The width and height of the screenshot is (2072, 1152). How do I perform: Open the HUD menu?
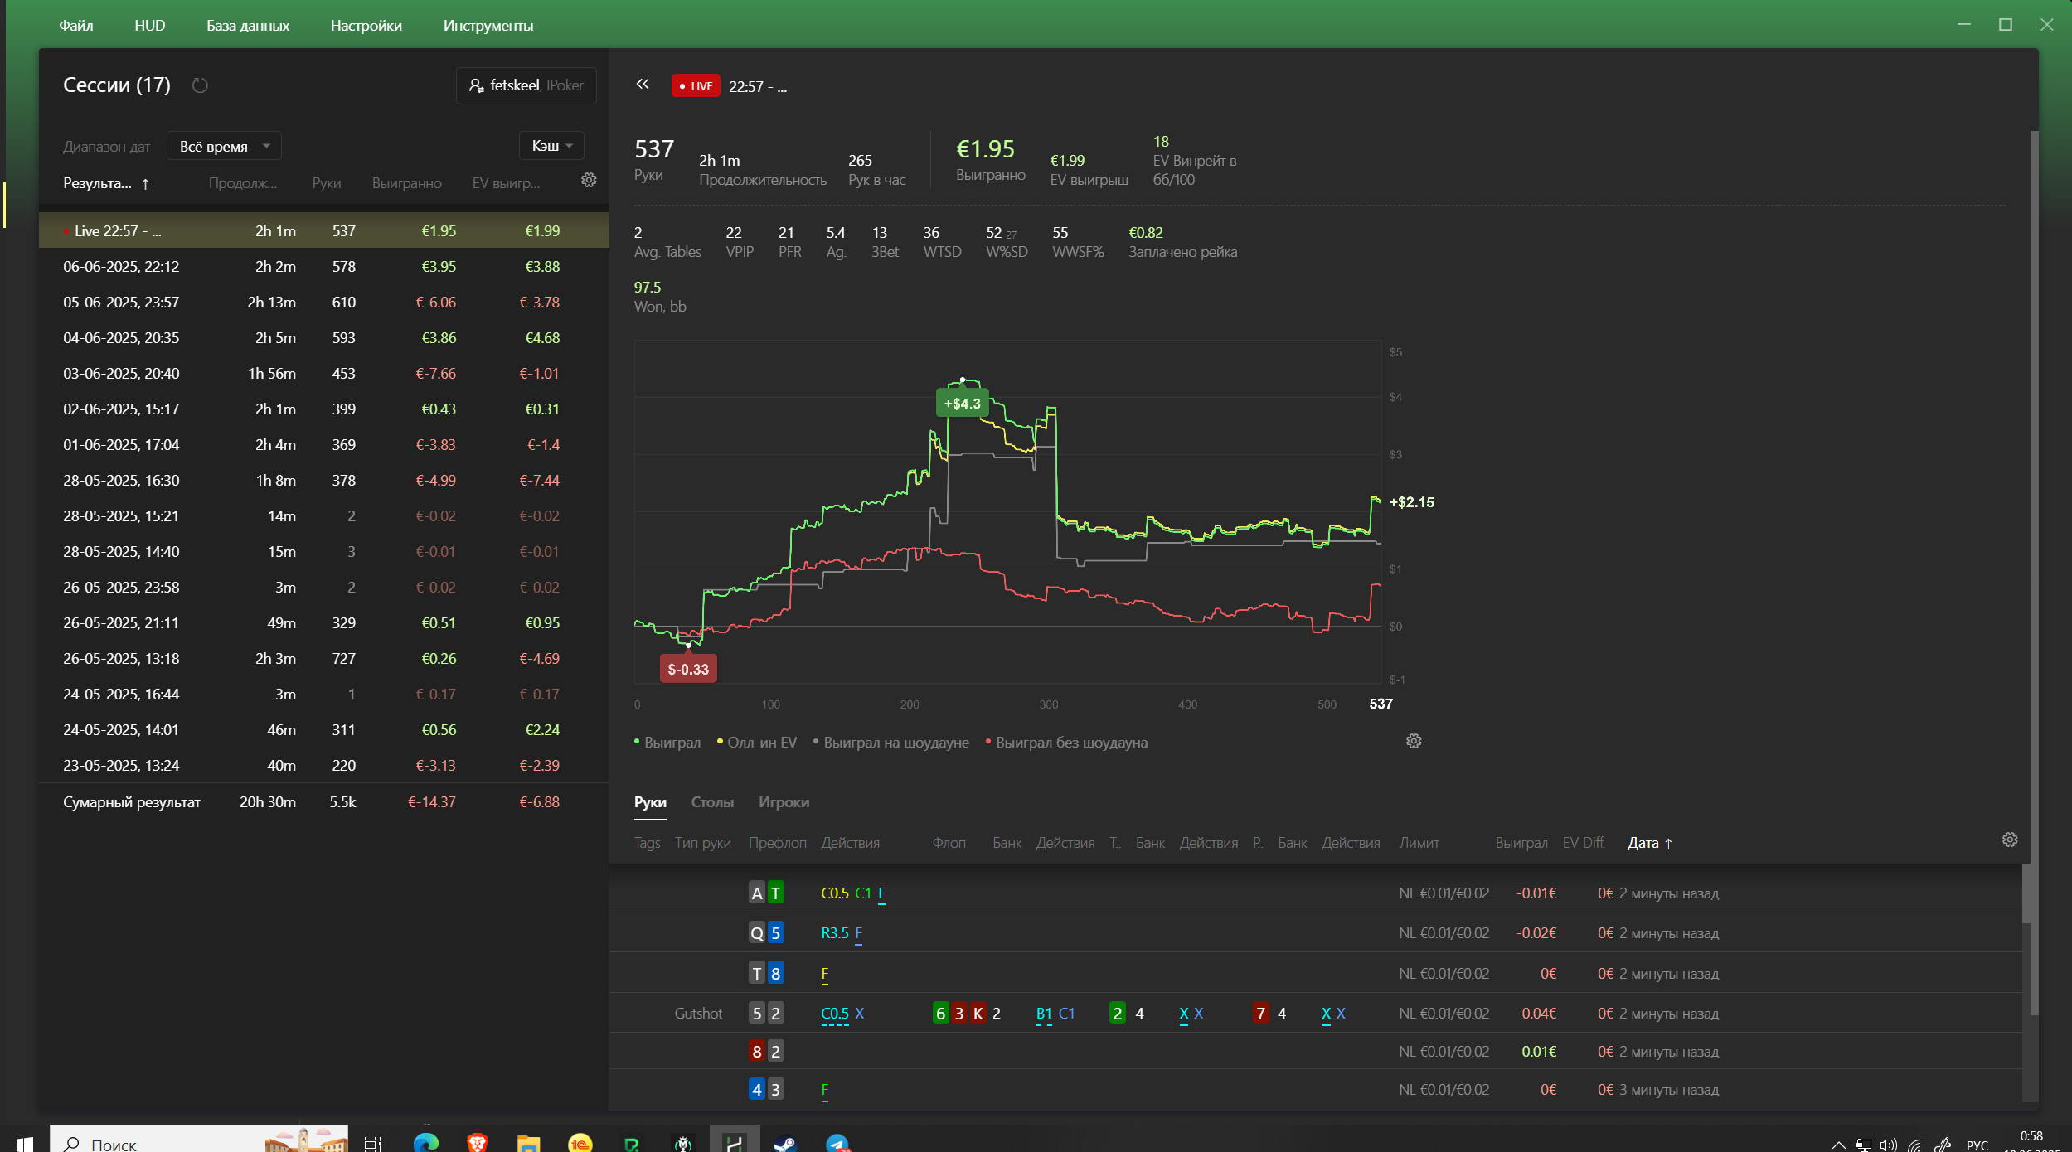(150, 26)
